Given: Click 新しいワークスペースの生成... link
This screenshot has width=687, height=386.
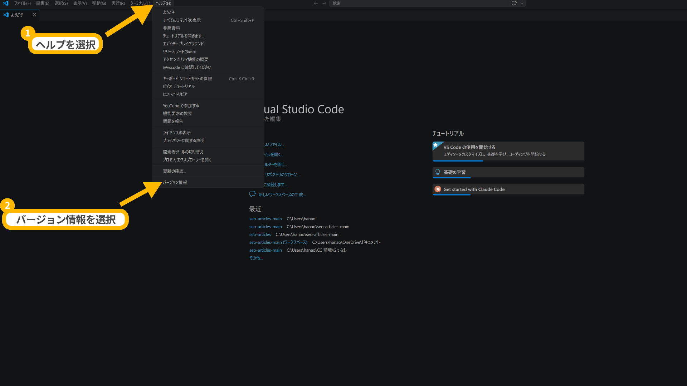Looking at the screenshot, I should click(282, 195).
